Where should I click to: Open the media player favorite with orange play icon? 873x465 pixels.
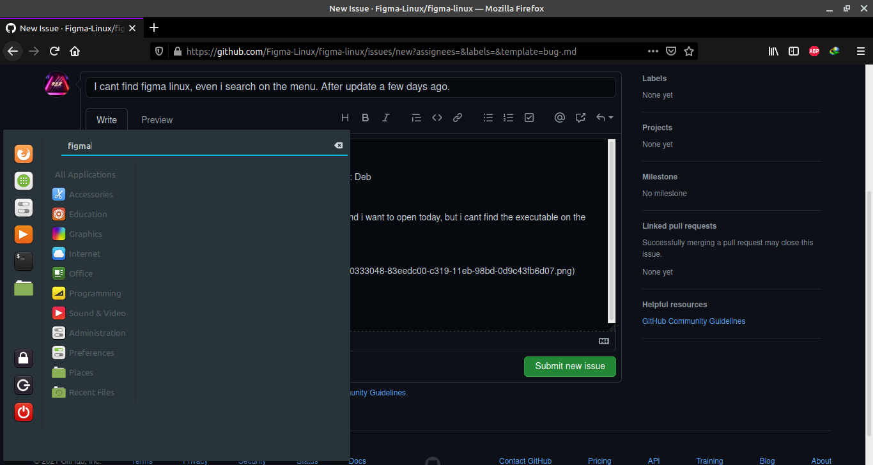(x=24, y=234)
